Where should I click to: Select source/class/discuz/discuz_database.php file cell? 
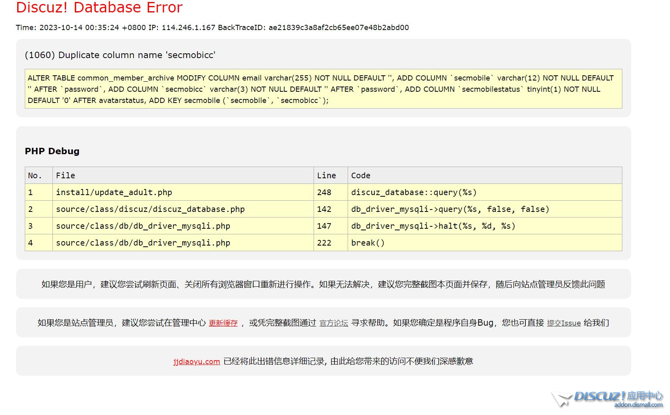pos(183,209)
